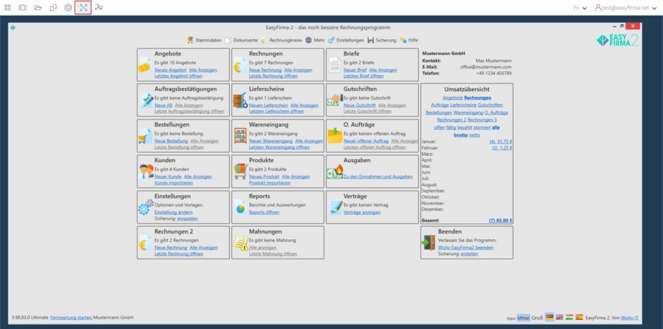Click the pie chart icon in Reports tile

240,207
